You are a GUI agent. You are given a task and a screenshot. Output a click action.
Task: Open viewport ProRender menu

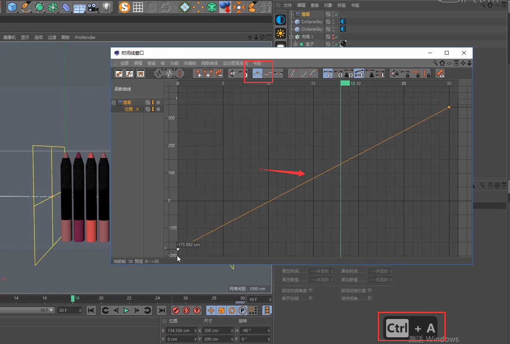point(85,37)
